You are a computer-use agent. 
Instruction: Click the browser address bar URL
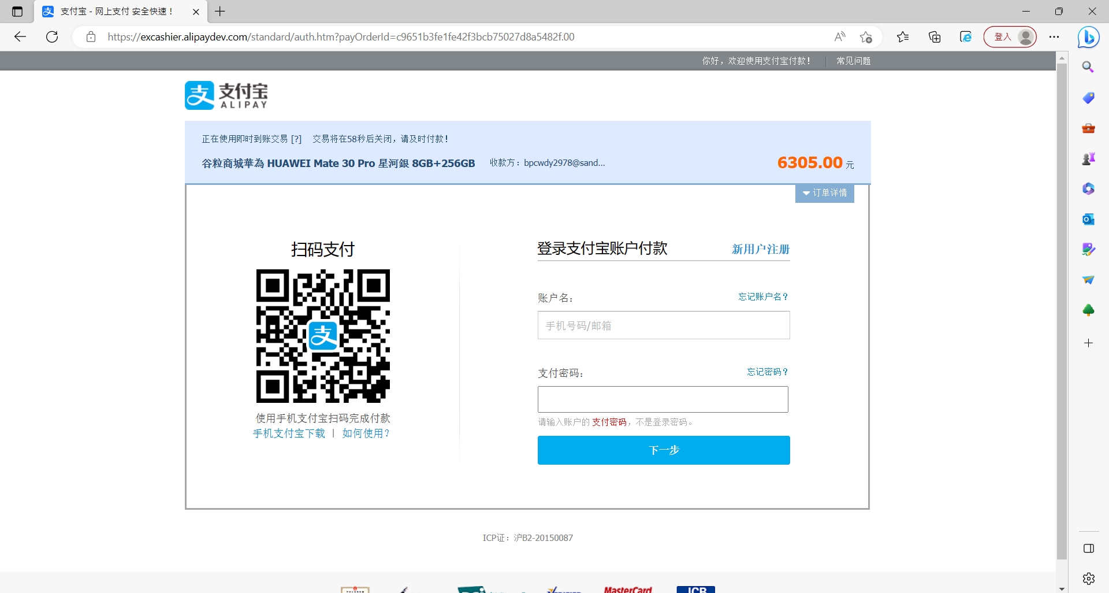pos(341,37)
